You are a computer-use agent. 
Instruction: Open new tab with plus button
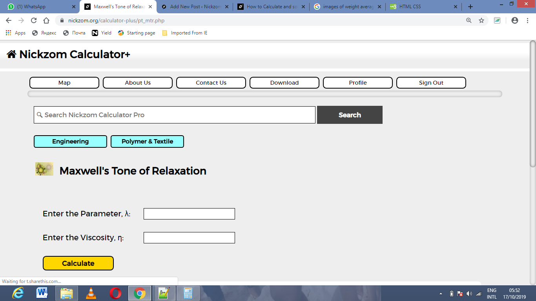(x=470, y=7)
